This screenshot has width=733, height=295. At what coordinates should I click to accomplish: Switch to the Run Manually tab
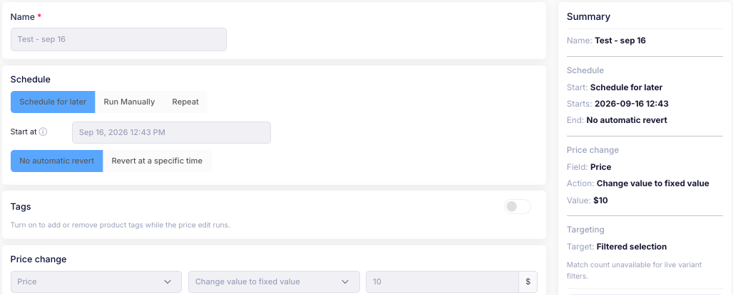click(x=129, y=102)
